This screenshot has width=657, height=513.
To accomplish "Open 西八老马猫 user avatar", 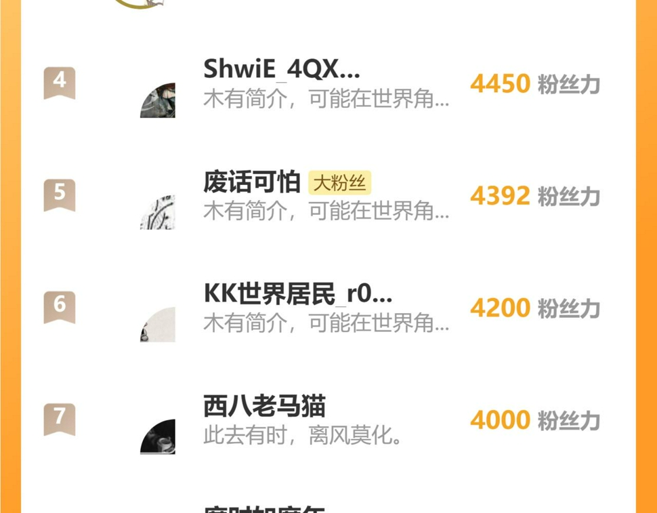I will point(158,436).
